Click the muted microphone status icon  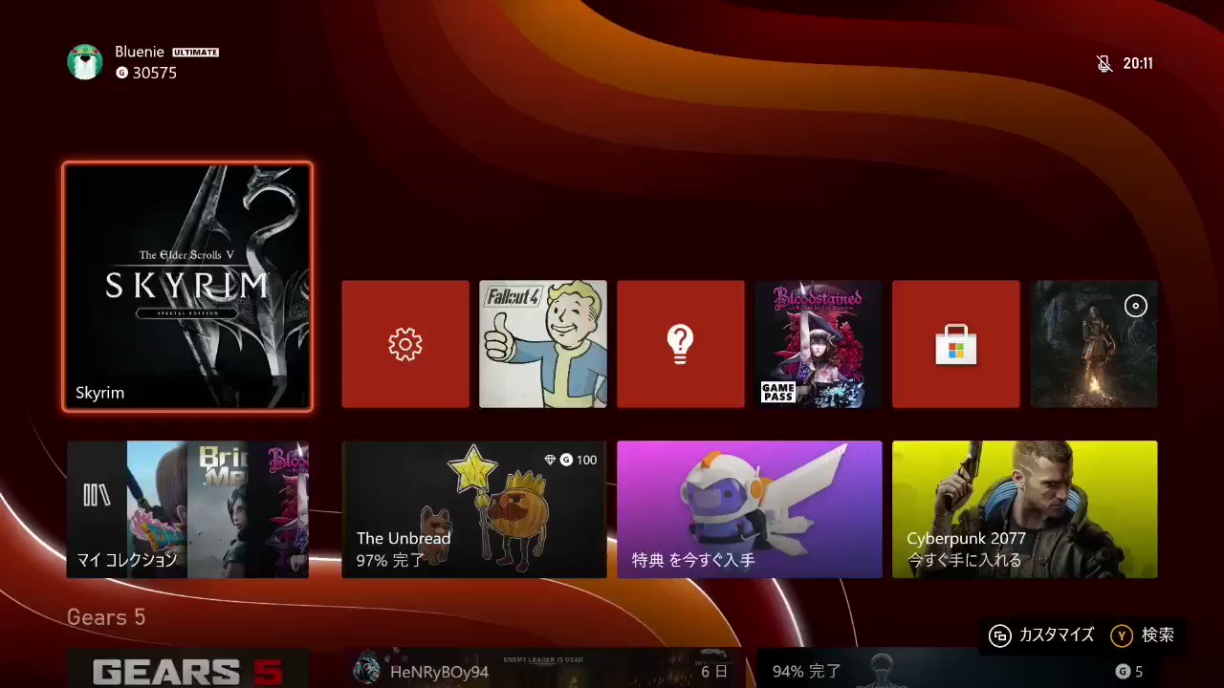pyautogui.click(x=1104, y=64)
